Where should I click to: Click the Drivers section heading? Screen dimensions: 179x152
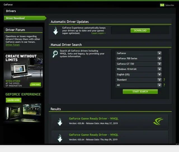(x=11, y=11)
